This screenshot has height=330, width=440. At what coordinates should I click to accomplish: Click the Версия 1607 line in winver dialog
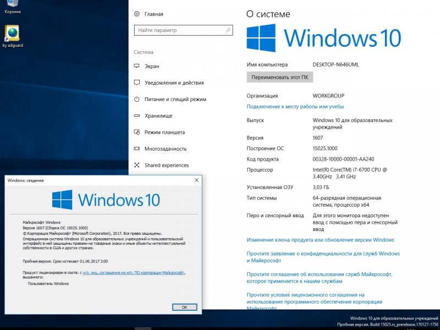pyautogui.click(x=56, y=228)
